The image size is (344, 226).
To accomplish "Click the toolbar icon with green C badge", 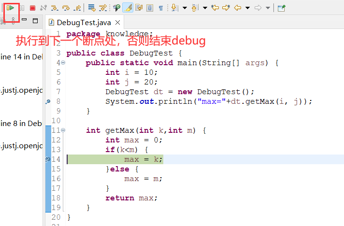I will (116, 8).
